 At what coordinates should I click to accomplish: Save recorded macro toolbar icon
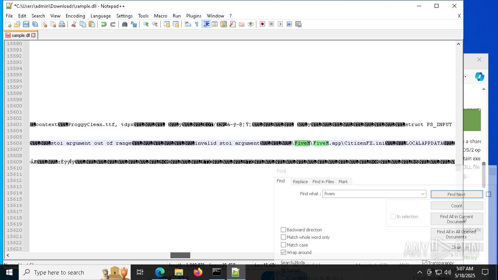(298, 24)
